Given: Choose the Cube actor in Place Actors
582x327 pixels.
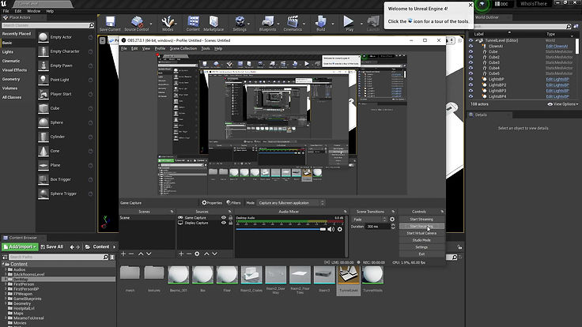Looking at the screenshot, I should 55,108.
